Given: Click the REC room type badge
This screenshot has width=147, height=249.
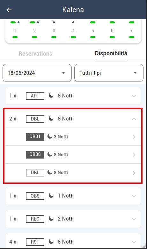Looking at the screenshot, I should coord(35,219).
